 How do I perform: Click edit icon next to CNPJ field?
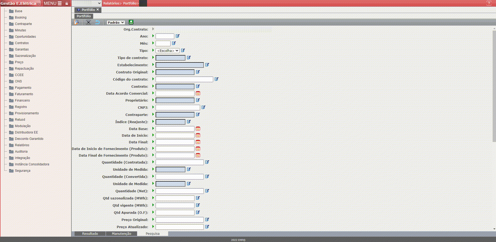[204, 107]
